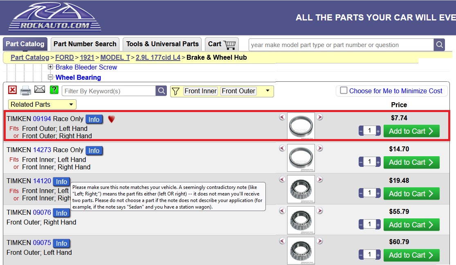This screenshot has width=456, height=265.
Task: Click the envelope email icon
Action: click(40, 90)
